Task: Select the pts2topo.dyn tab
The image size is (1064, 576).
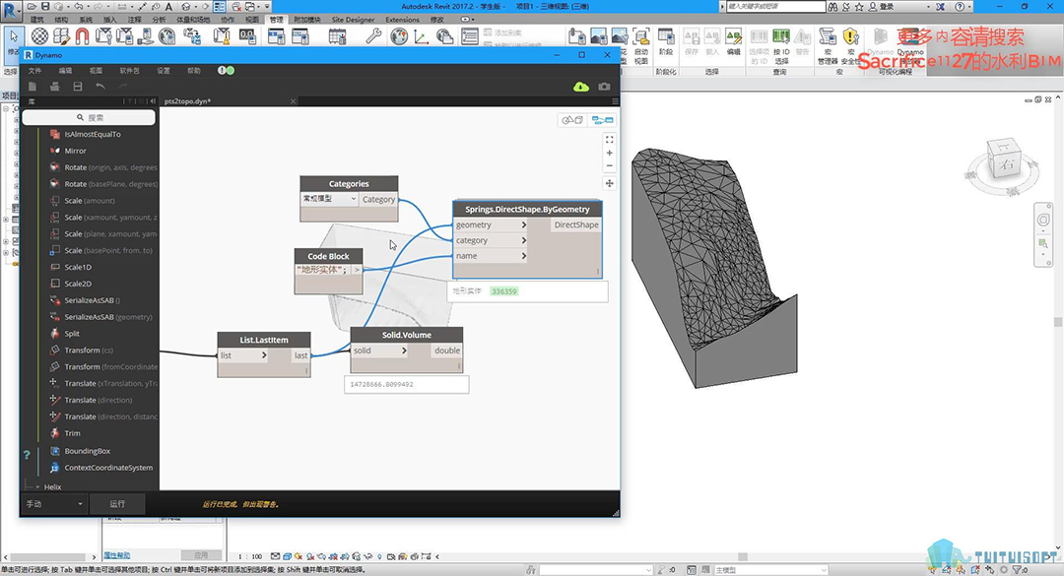Action: click(x=187, y=101)
